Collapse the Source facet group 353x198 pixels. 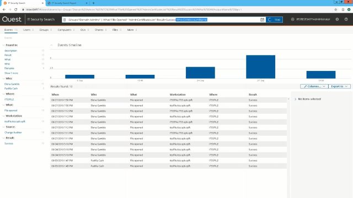(x=4, y=127)
